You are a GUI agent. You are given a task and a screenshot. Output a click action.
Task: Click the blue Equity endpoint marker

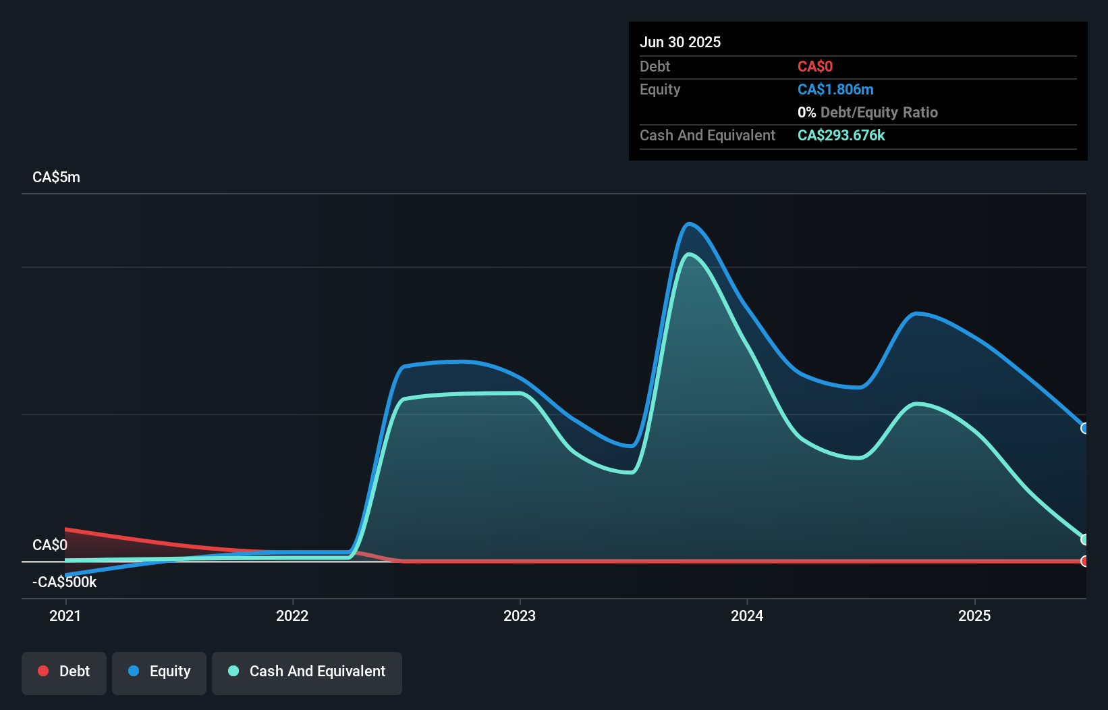coord(1085,428)
